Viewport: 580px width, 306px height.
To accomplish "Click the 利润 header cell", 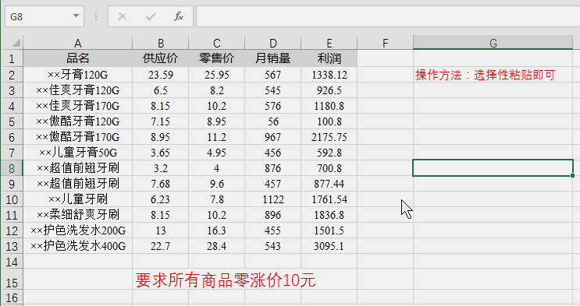I will [x=329, y=58].
